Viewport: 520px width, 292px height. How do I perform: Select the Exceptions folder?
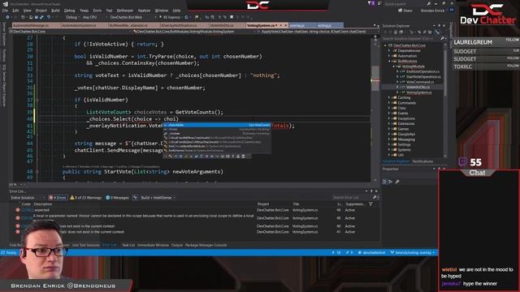(406, 118)
